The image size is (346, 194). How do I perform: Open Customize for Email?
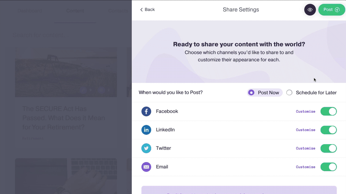(x=305, y=167)
